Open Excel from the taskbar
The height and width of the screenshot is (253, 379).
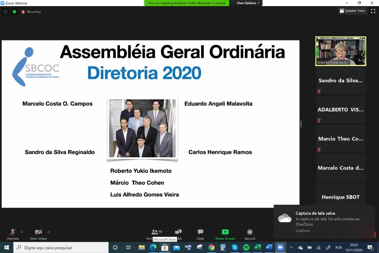[x=258, y=248]
